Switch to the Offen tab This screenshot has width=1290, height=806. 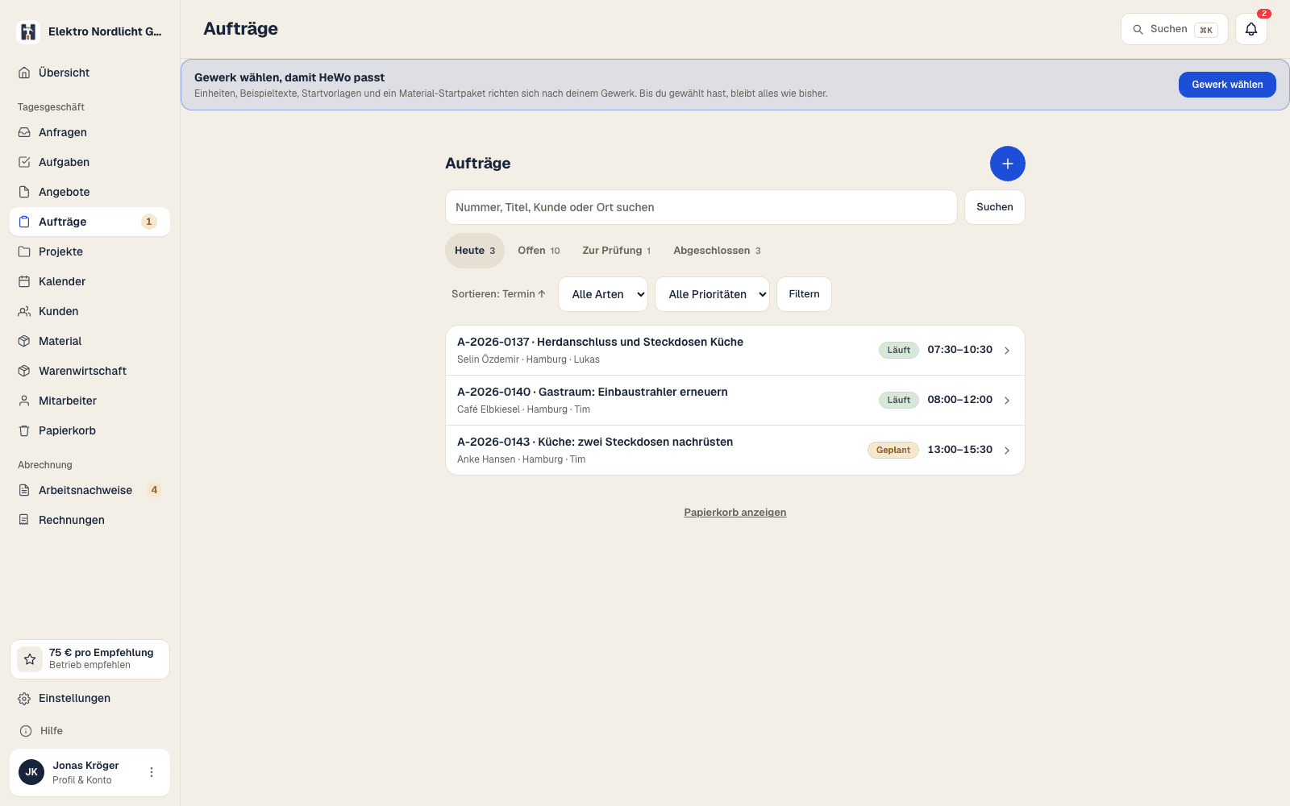pos(539,251)
